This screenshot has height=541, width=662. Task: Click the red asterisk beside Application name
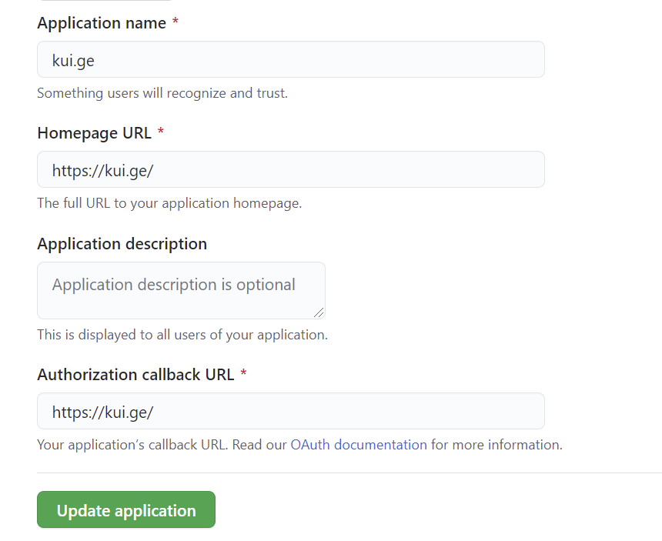pyautogui.click(x=176, y=23)
